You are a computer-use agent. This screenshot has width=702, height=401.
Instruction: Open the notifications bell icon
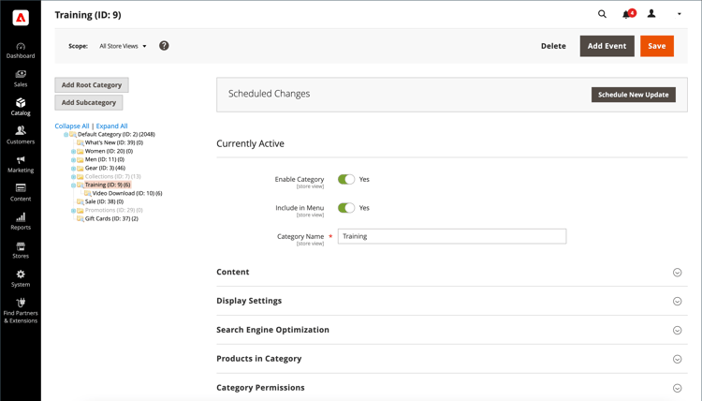click(x=627, y=14)
